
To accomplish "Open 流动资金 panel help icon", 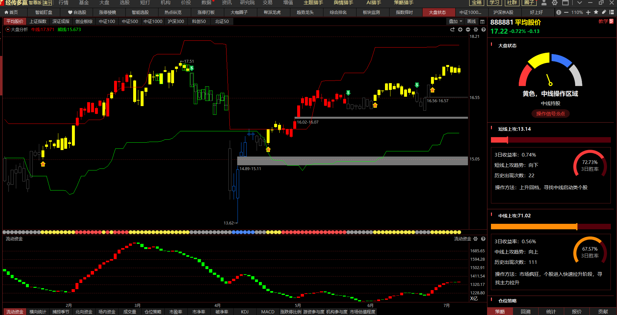I will click(483, 239).
